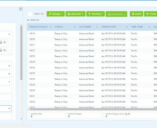Click Advanced Retail customer in row 13626
Image resolution: width=157 pixels, height=128 pixels.
tap(87, 68)
